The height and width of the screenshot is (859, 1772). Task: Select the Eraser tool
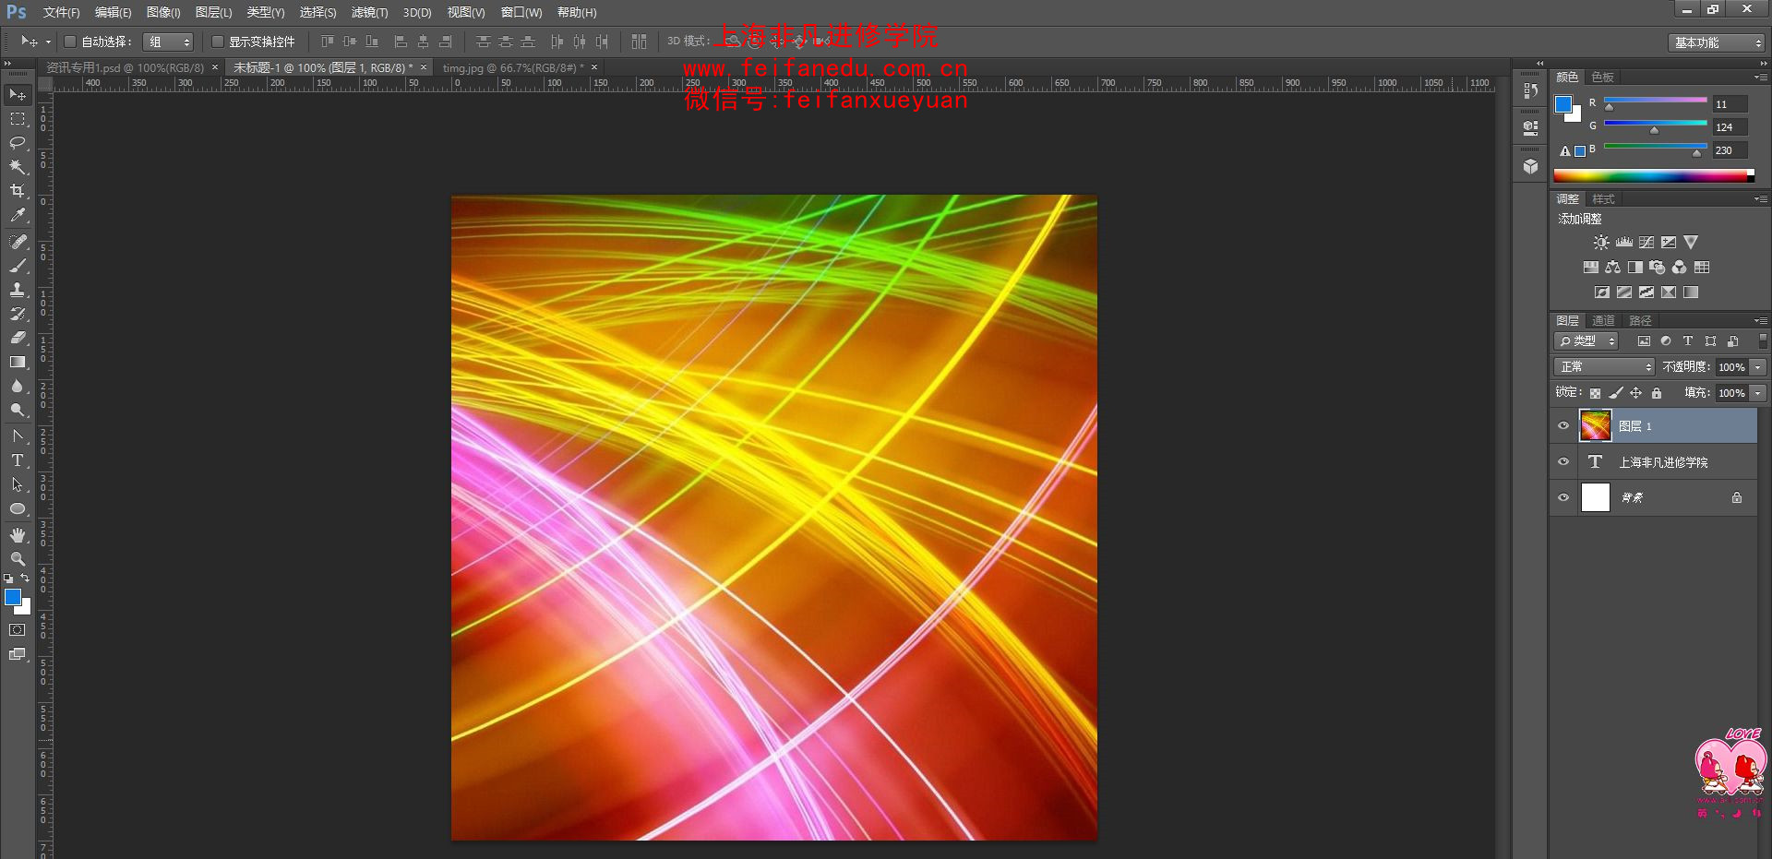[x=18, y=338]
